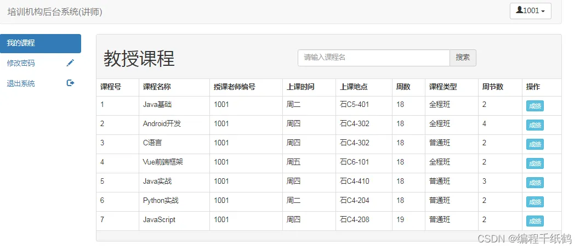Click week count 19 in JavaScript row
The image size is (580, 249).
(x=400, y=220)
